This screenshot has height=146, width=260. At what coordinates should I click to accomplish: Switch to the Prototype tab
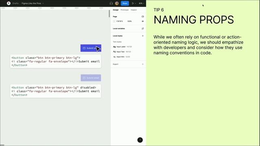coord(125,10)
